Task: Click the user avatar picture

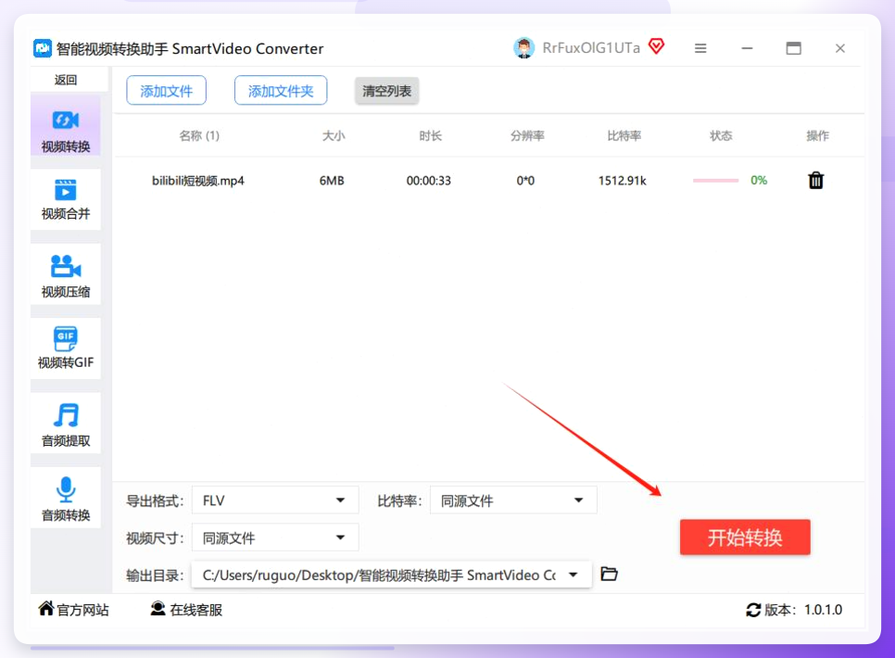Action: [523, 48]
